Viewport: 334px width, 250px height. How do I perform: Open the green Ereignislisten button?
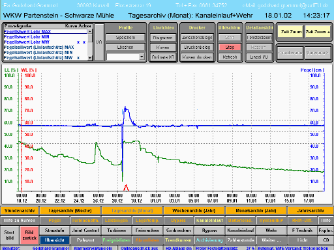point(117,240)
